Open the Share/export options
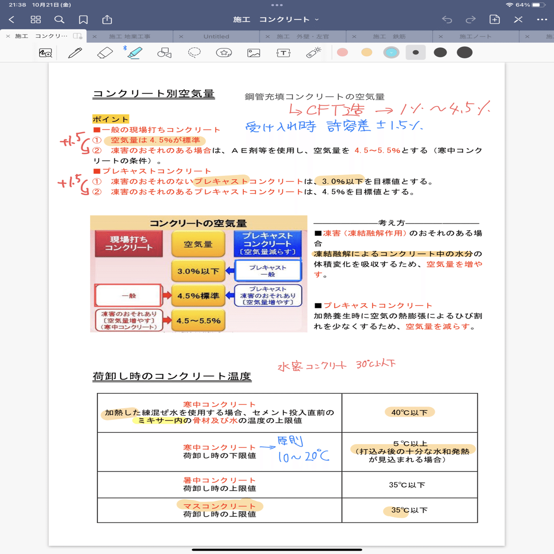554x554 pixels. coord(106,19)
